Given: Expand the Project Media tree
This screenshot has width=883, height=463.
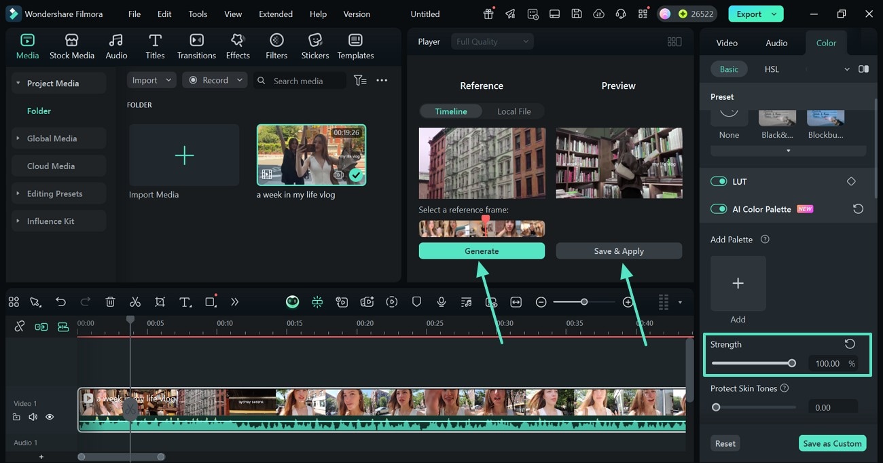Looking at the screenshot, I should coord(18,83).
